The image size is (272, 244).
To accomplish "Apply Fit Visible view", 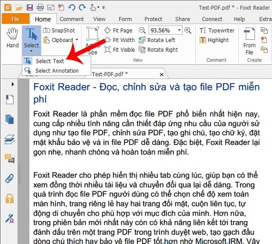I will (x=120, y=50).
